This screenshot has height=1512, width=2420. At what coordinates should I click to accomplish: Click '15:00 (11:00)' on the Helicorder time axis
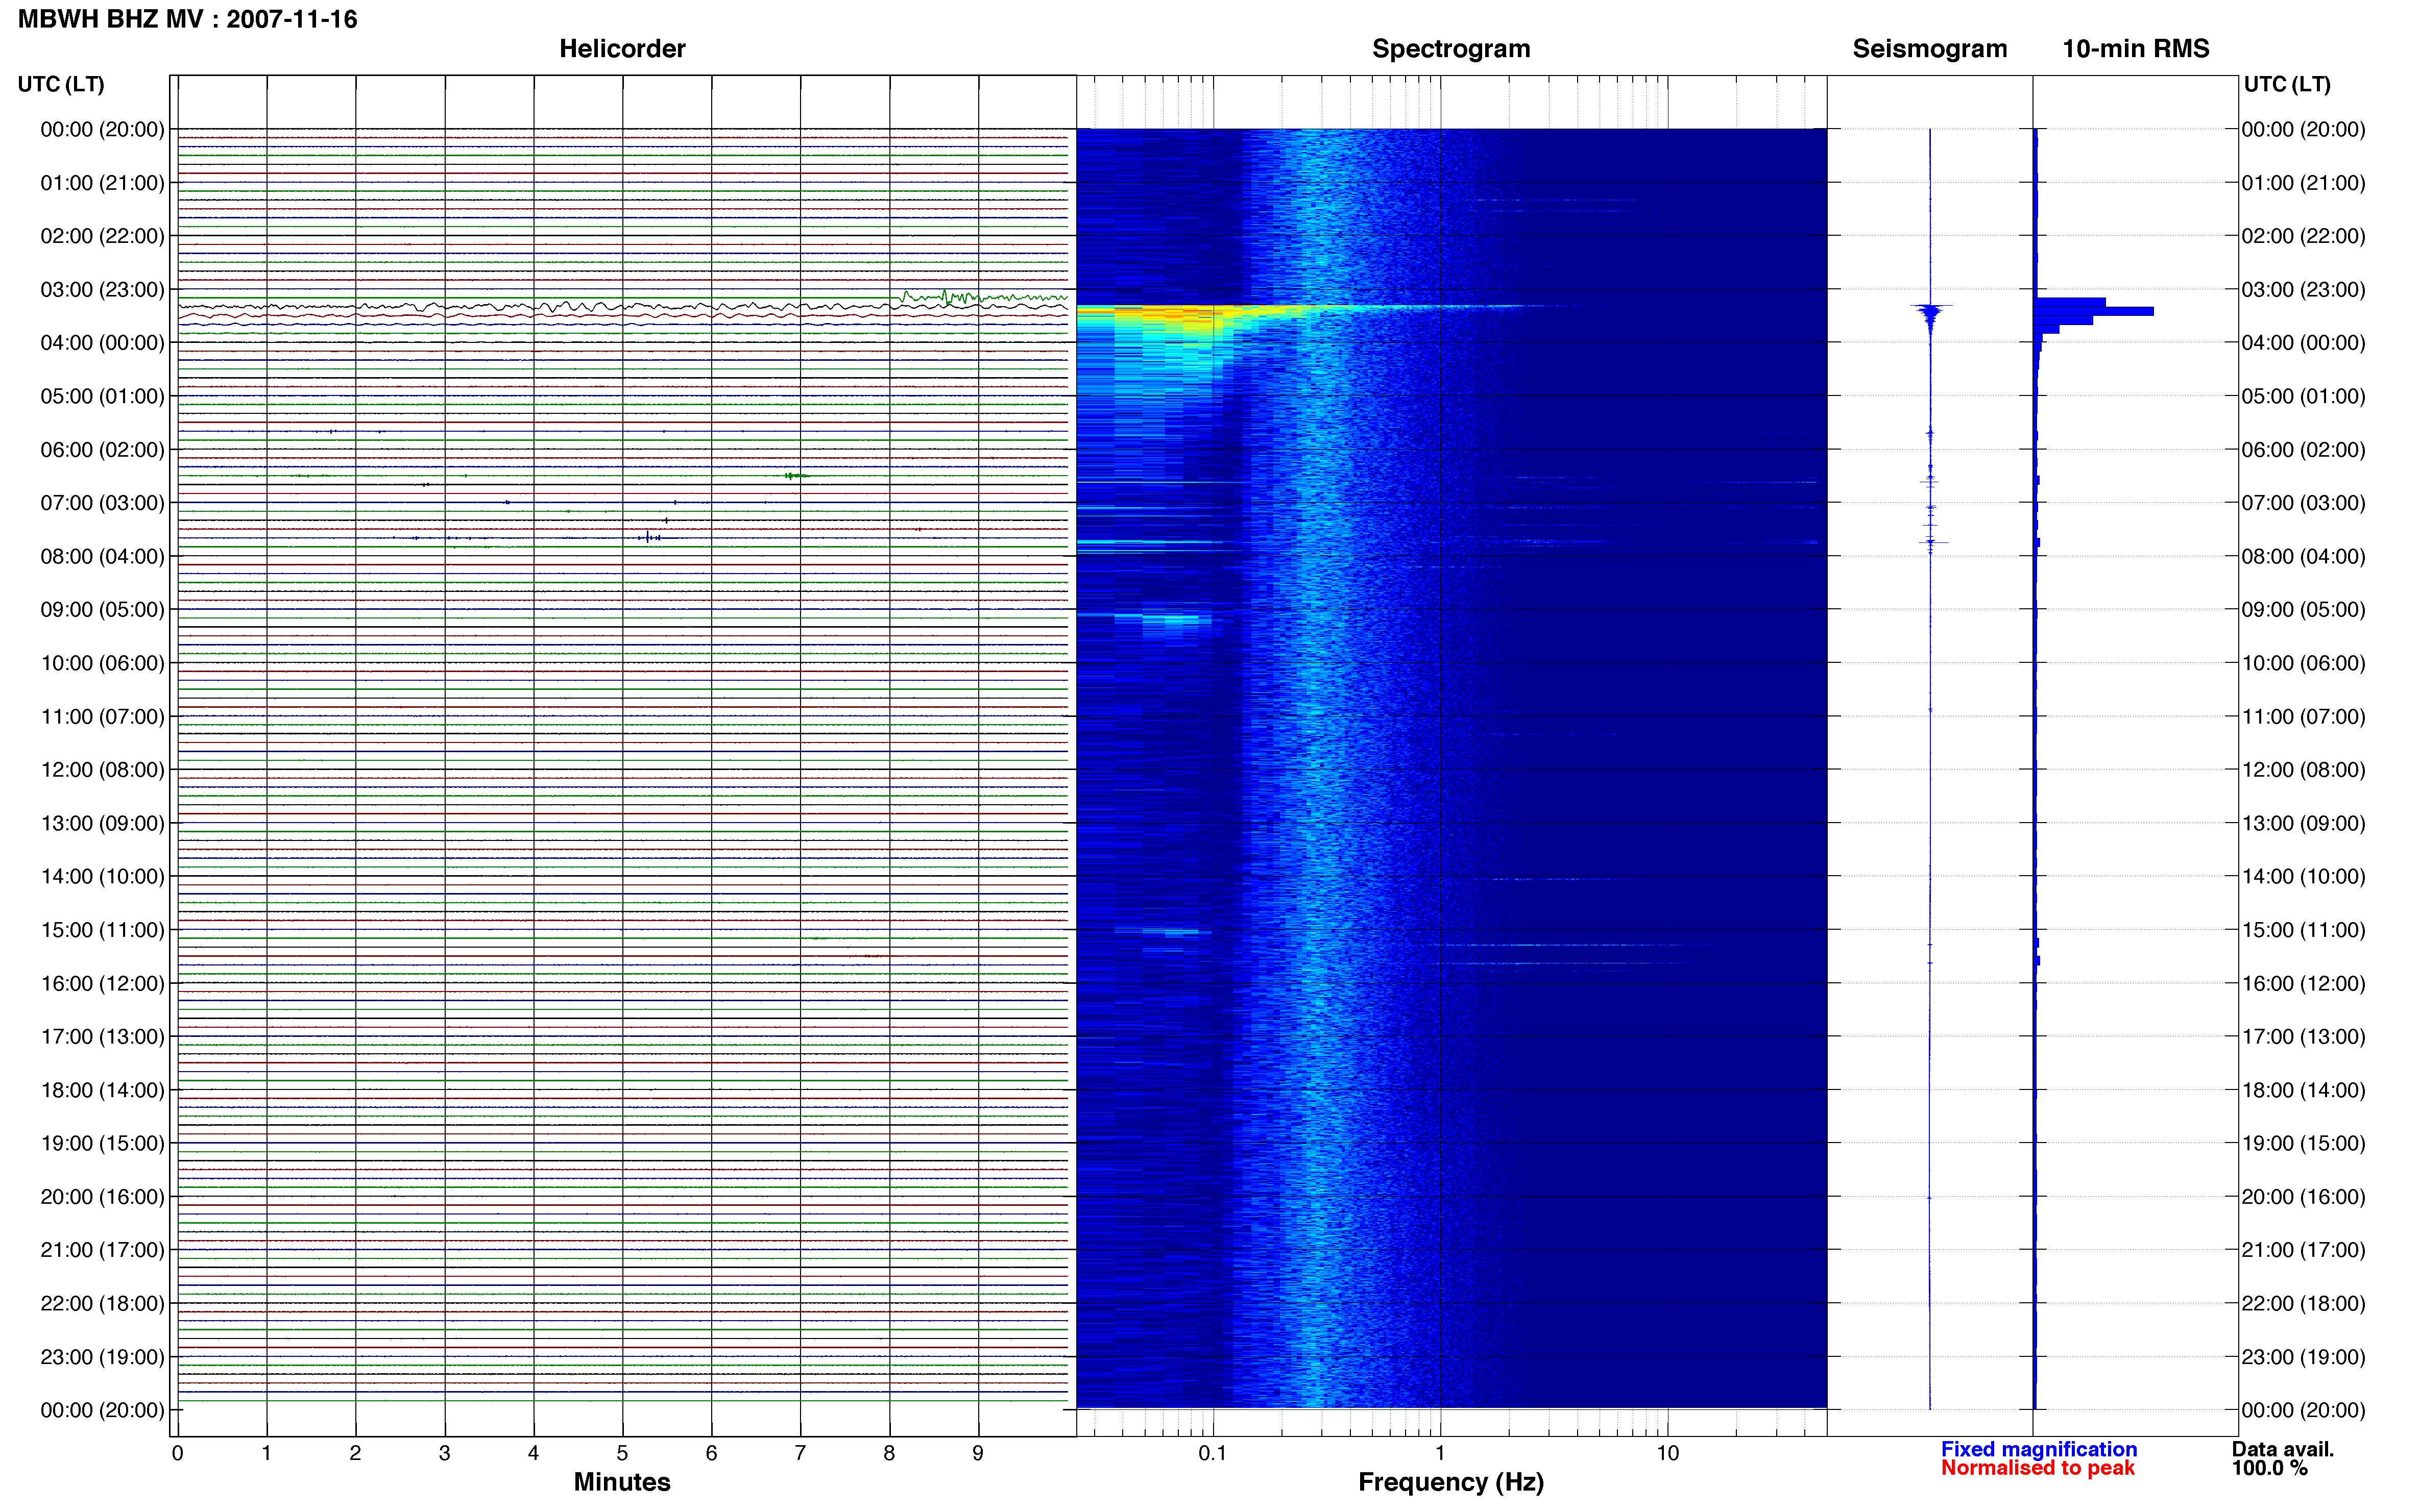(102, 930)
